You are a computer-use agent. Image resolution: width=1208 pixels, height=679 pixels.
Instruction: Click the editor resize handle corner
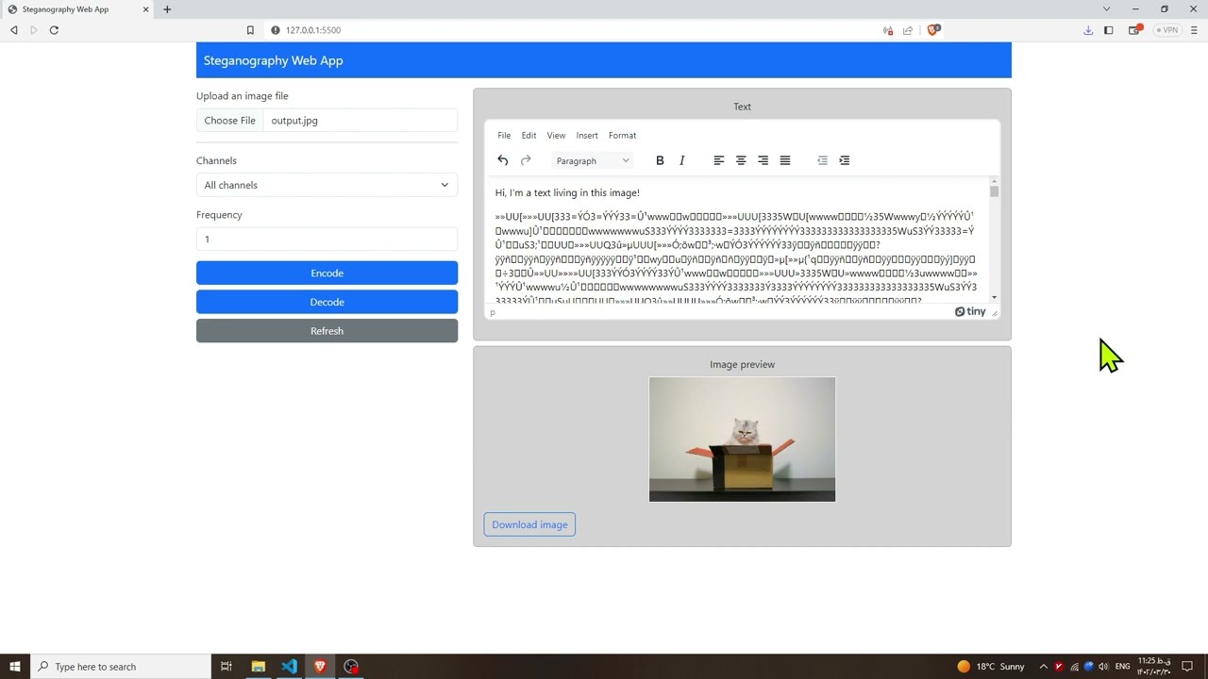point(994,313)
